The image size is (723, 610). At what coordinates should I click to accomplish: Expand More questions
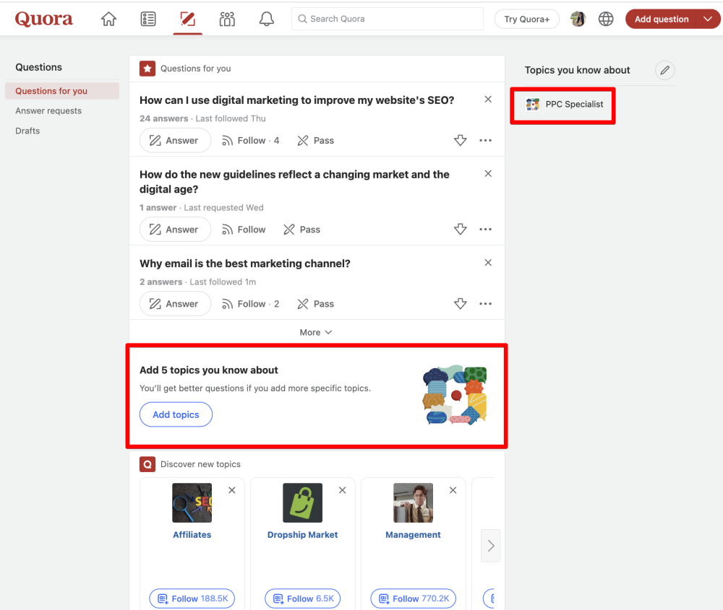(316, 332)
